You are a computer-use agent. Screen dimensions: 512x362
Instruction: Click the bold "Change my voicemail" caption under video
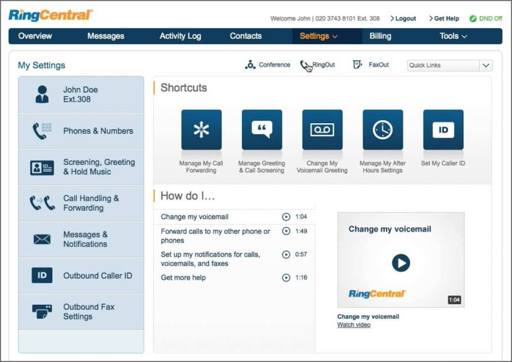click(x=368, y=316)
